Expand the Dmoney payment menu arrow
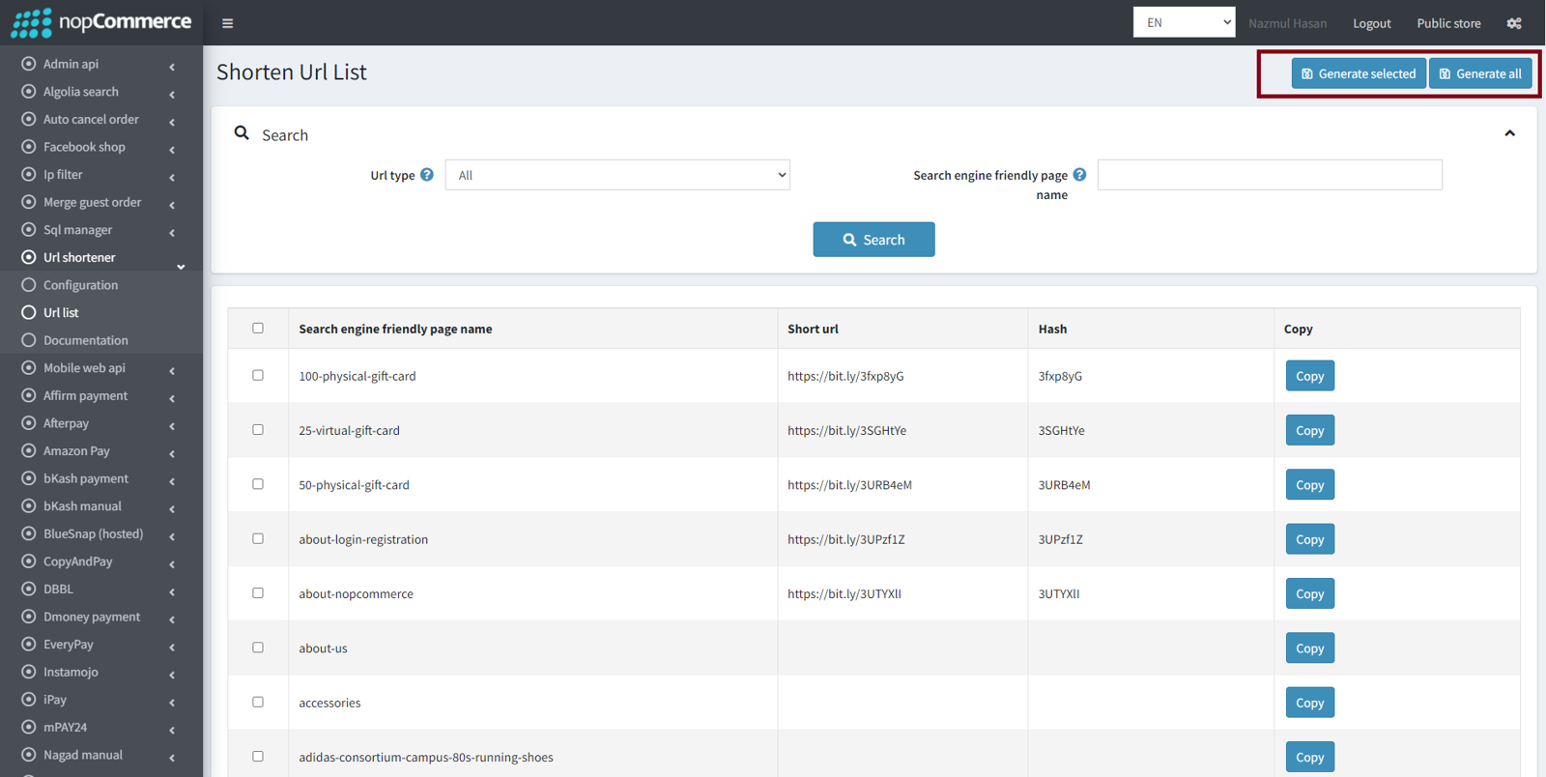The width and height of the screenshot is (1546, 777). point(172,619)
